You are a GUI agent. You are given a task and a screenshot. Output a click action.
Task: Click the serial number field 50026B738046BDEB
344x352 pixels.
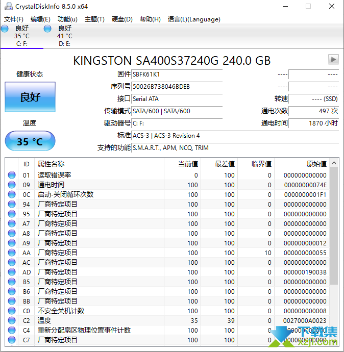177,87
